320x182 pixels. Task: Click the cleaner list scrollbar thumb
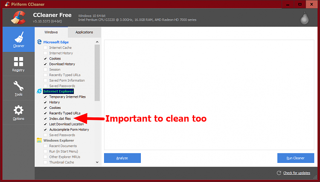(97, 73)
